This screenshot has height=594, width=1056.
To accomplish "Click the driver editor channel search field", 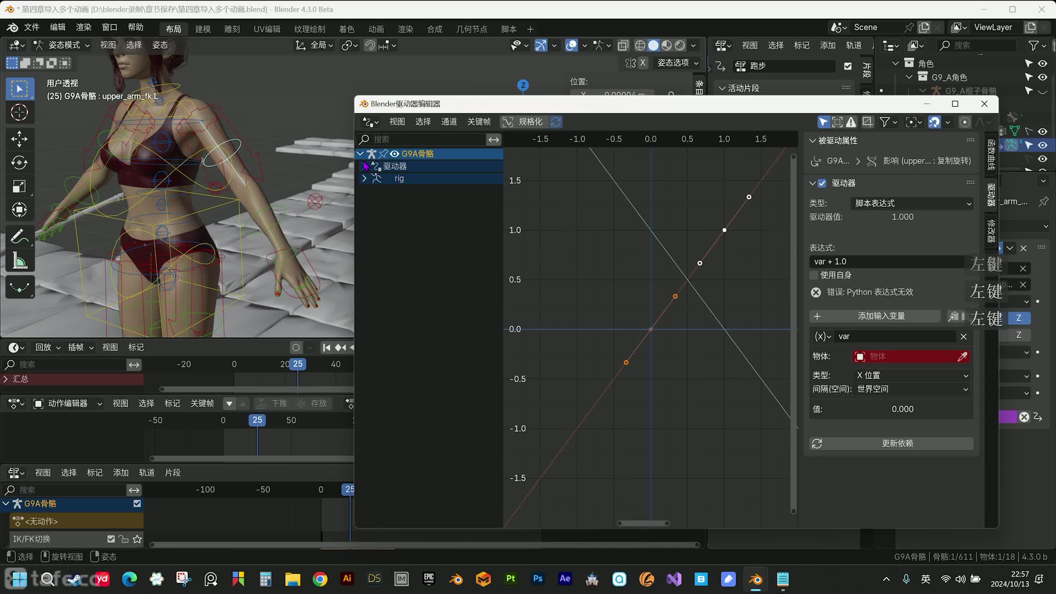I will [x=422, y=139].
